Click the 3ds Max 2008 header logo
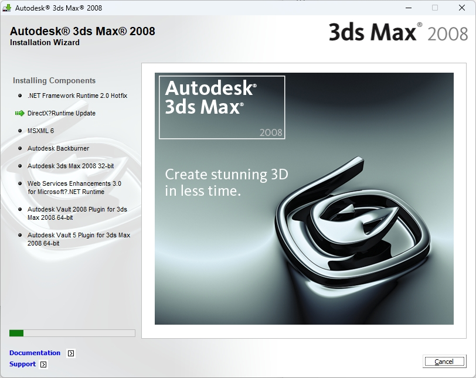476x378 pixels. (398, 32)
